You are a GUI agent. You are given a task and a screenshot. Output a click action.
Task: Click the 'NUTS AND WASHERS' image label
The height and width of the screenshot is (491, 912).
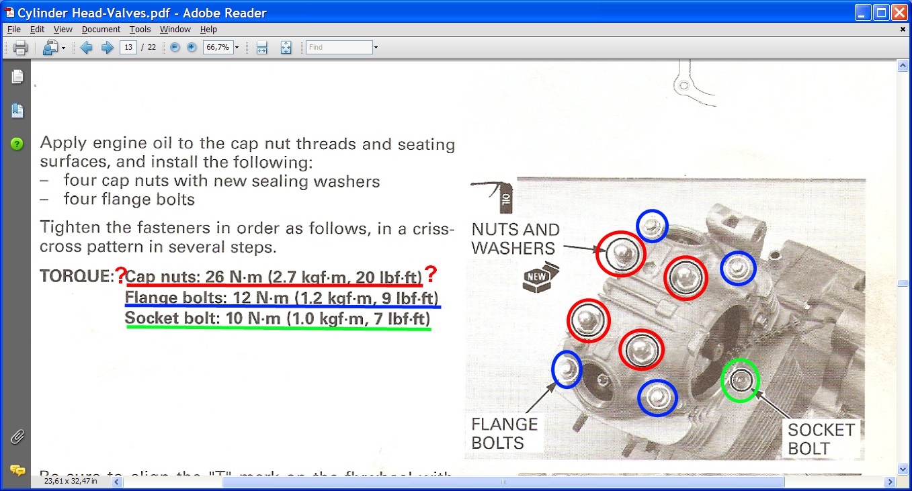(515, 238)
